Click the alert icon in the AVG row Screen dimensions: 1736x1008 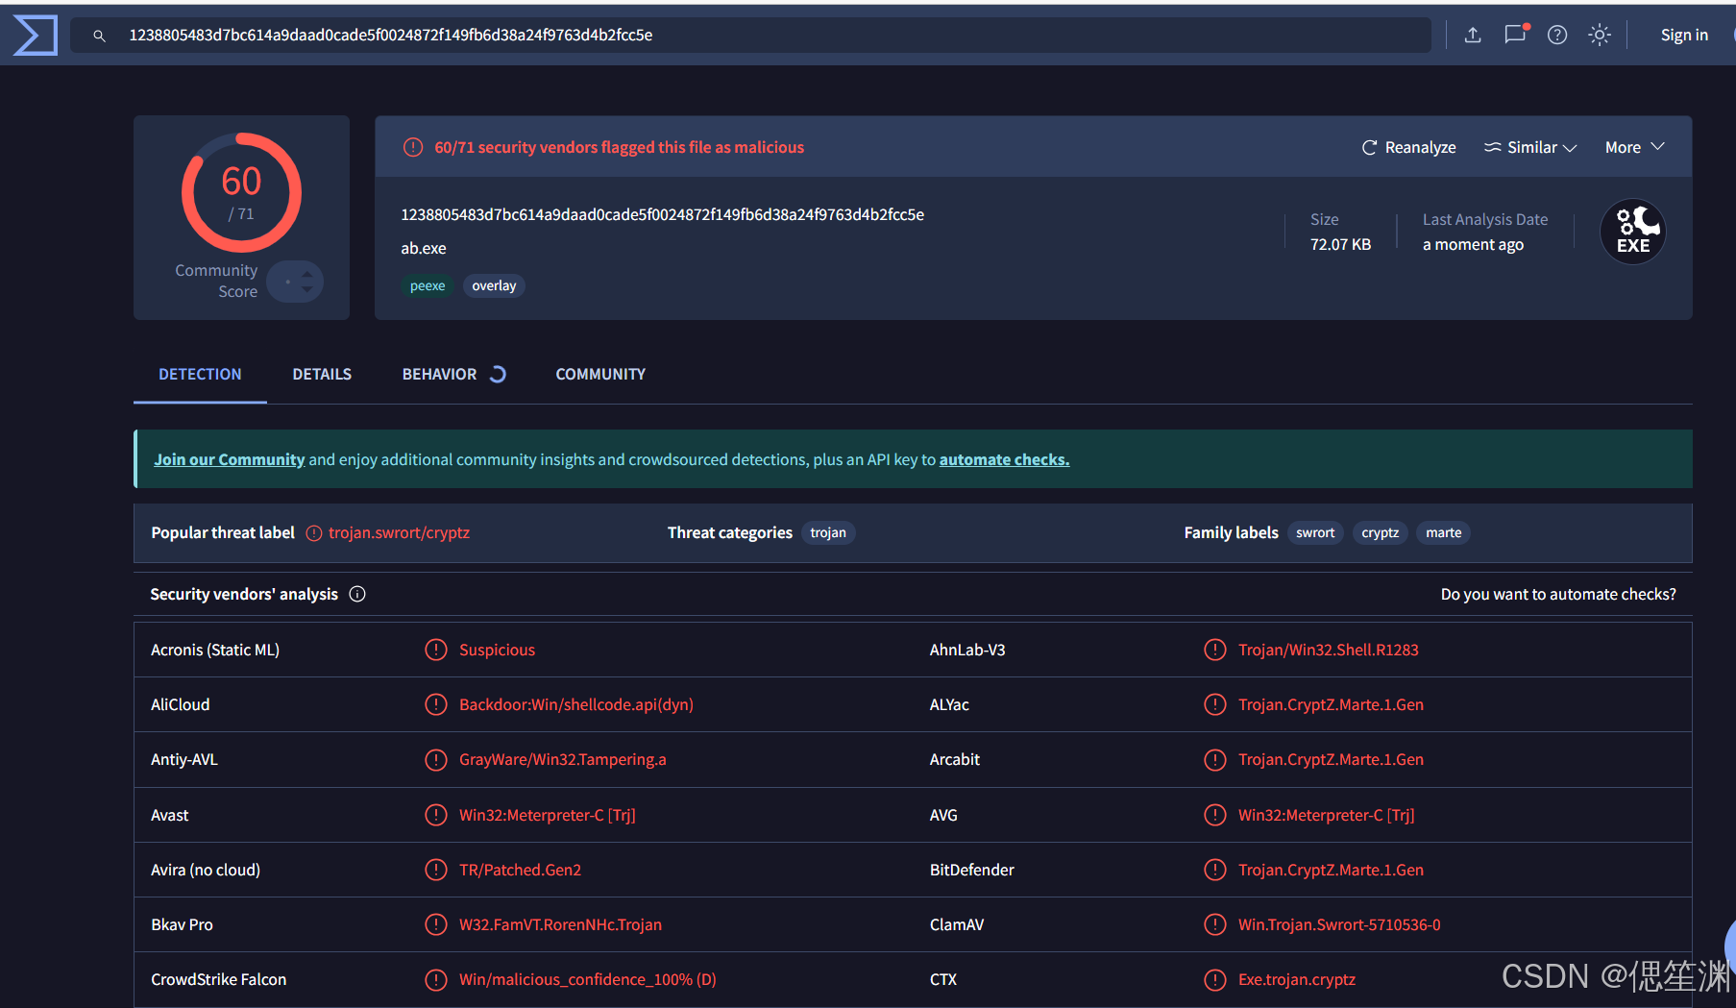pyautogui.click(x=1215, y=815)
